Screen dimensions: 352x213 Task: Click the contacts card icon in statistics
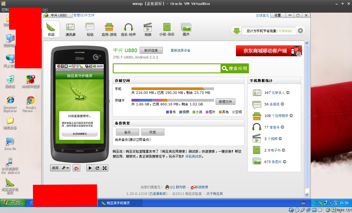click(257, 93)
